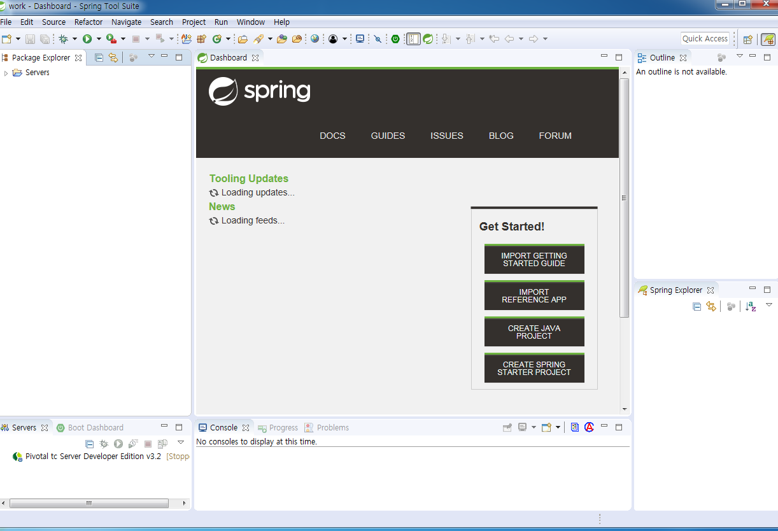Close the Dashboard editor tab
Screen dimensions: 778x531
coord(255,58)
